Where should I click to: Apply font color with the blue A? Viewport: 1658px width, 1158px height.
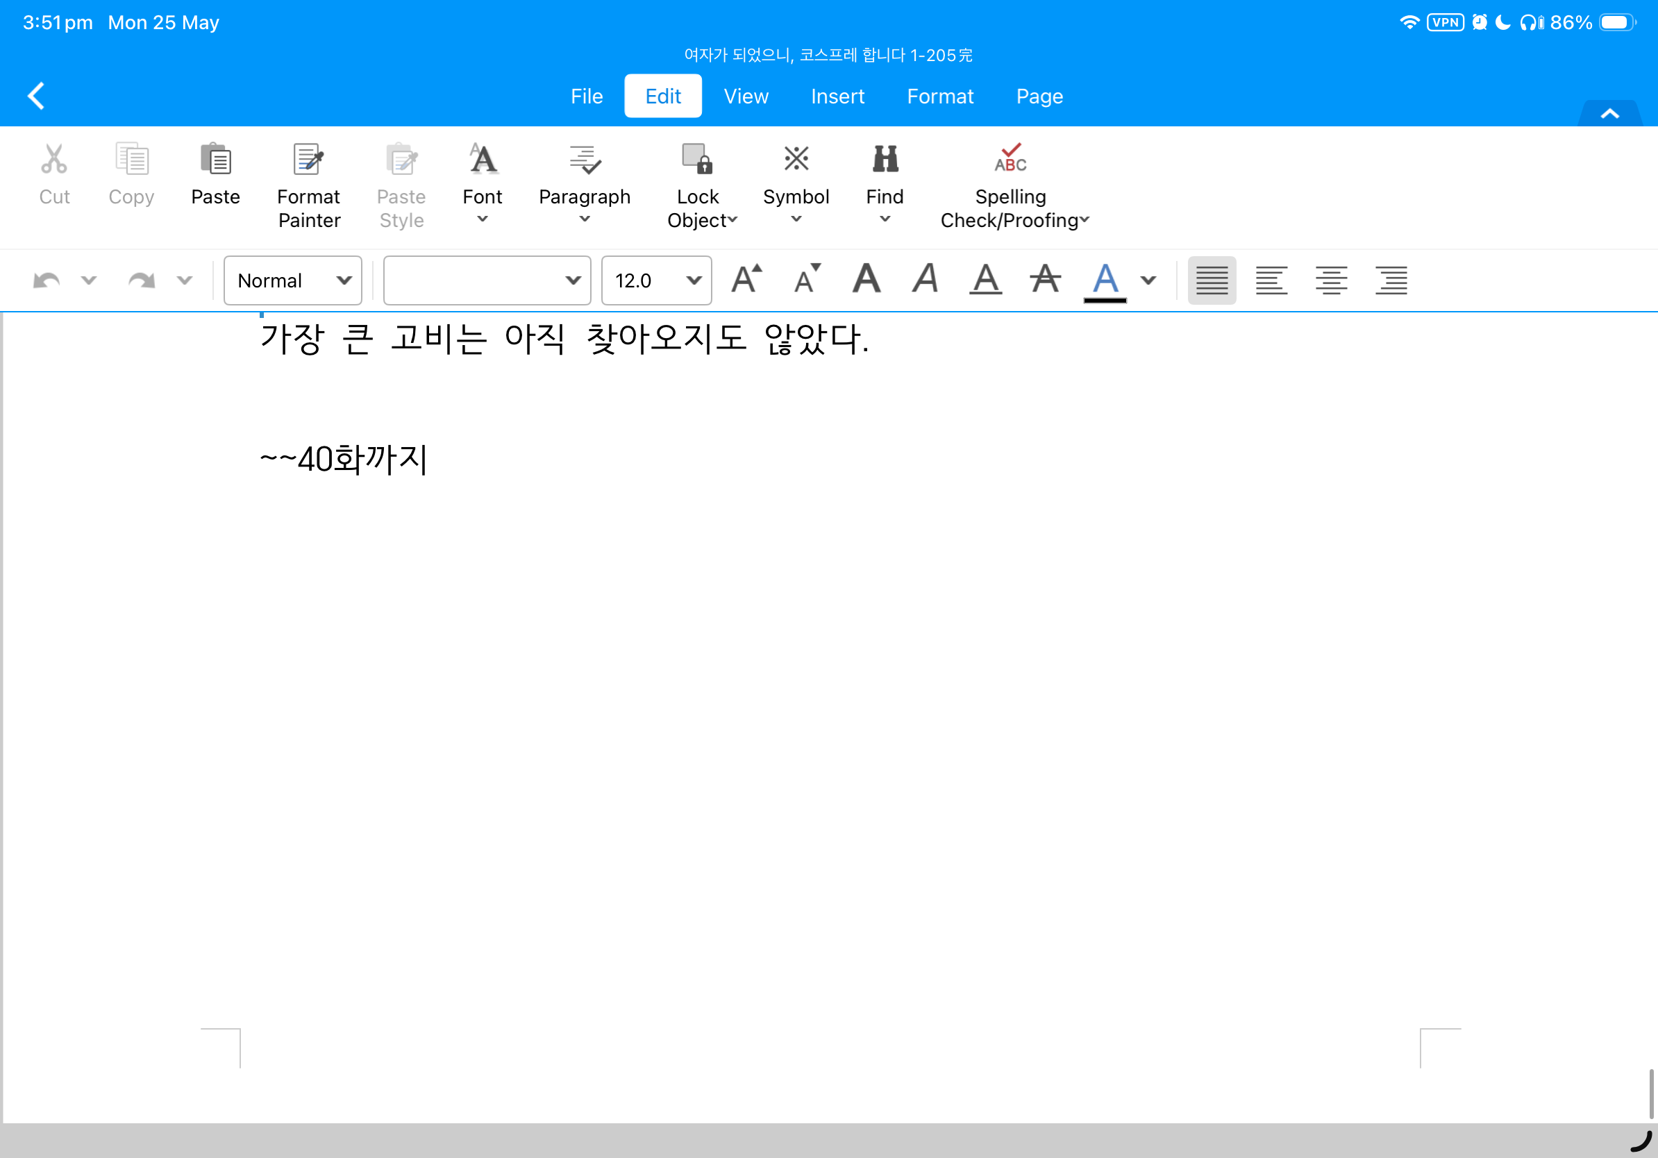tap(1105, 282)
